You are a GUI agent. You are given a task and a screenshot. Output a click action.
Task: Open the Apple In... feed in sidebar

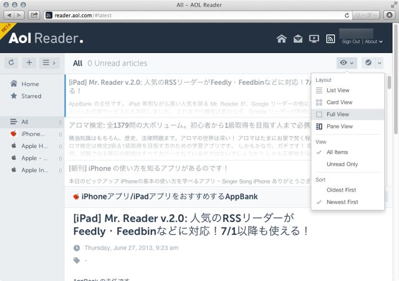[x=32, y=170]
